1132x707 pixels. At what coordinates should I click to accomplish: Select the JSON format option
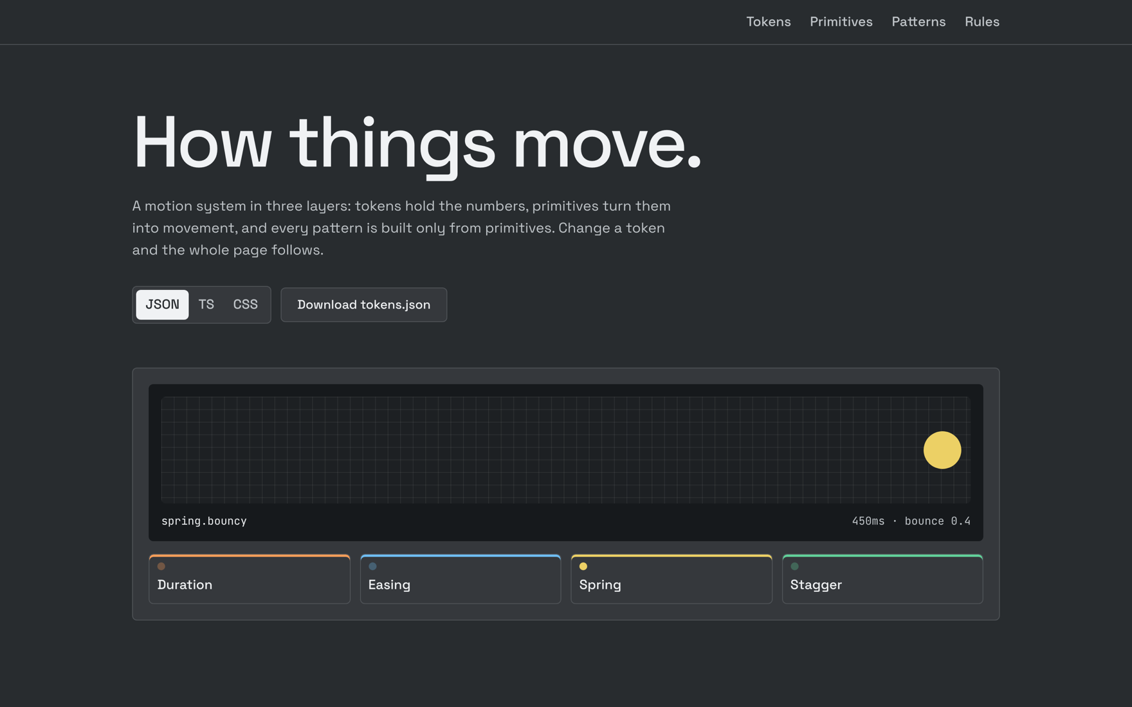pyautogui.click(x=162, y=305)
